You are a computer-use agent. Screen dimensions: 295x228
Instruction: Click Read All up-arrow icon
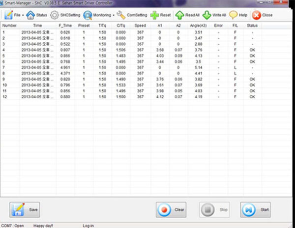180,15
